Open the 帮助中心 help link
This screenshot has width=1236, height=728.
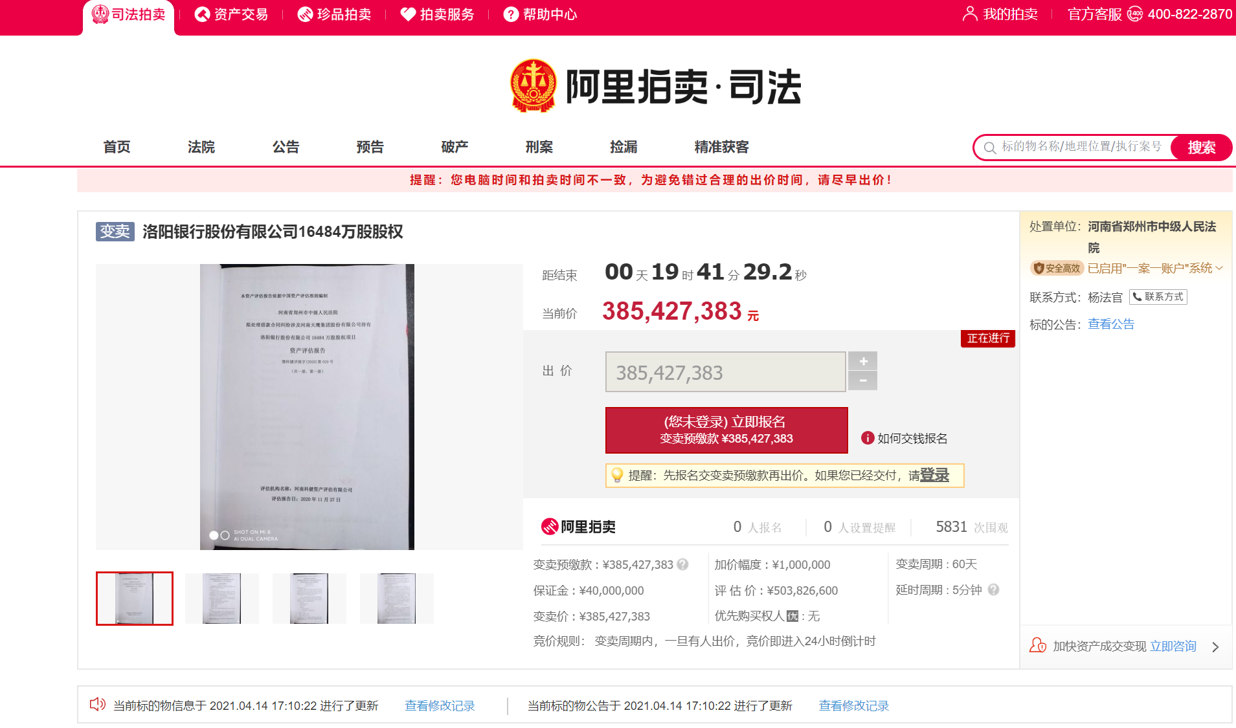pos(541,14)
